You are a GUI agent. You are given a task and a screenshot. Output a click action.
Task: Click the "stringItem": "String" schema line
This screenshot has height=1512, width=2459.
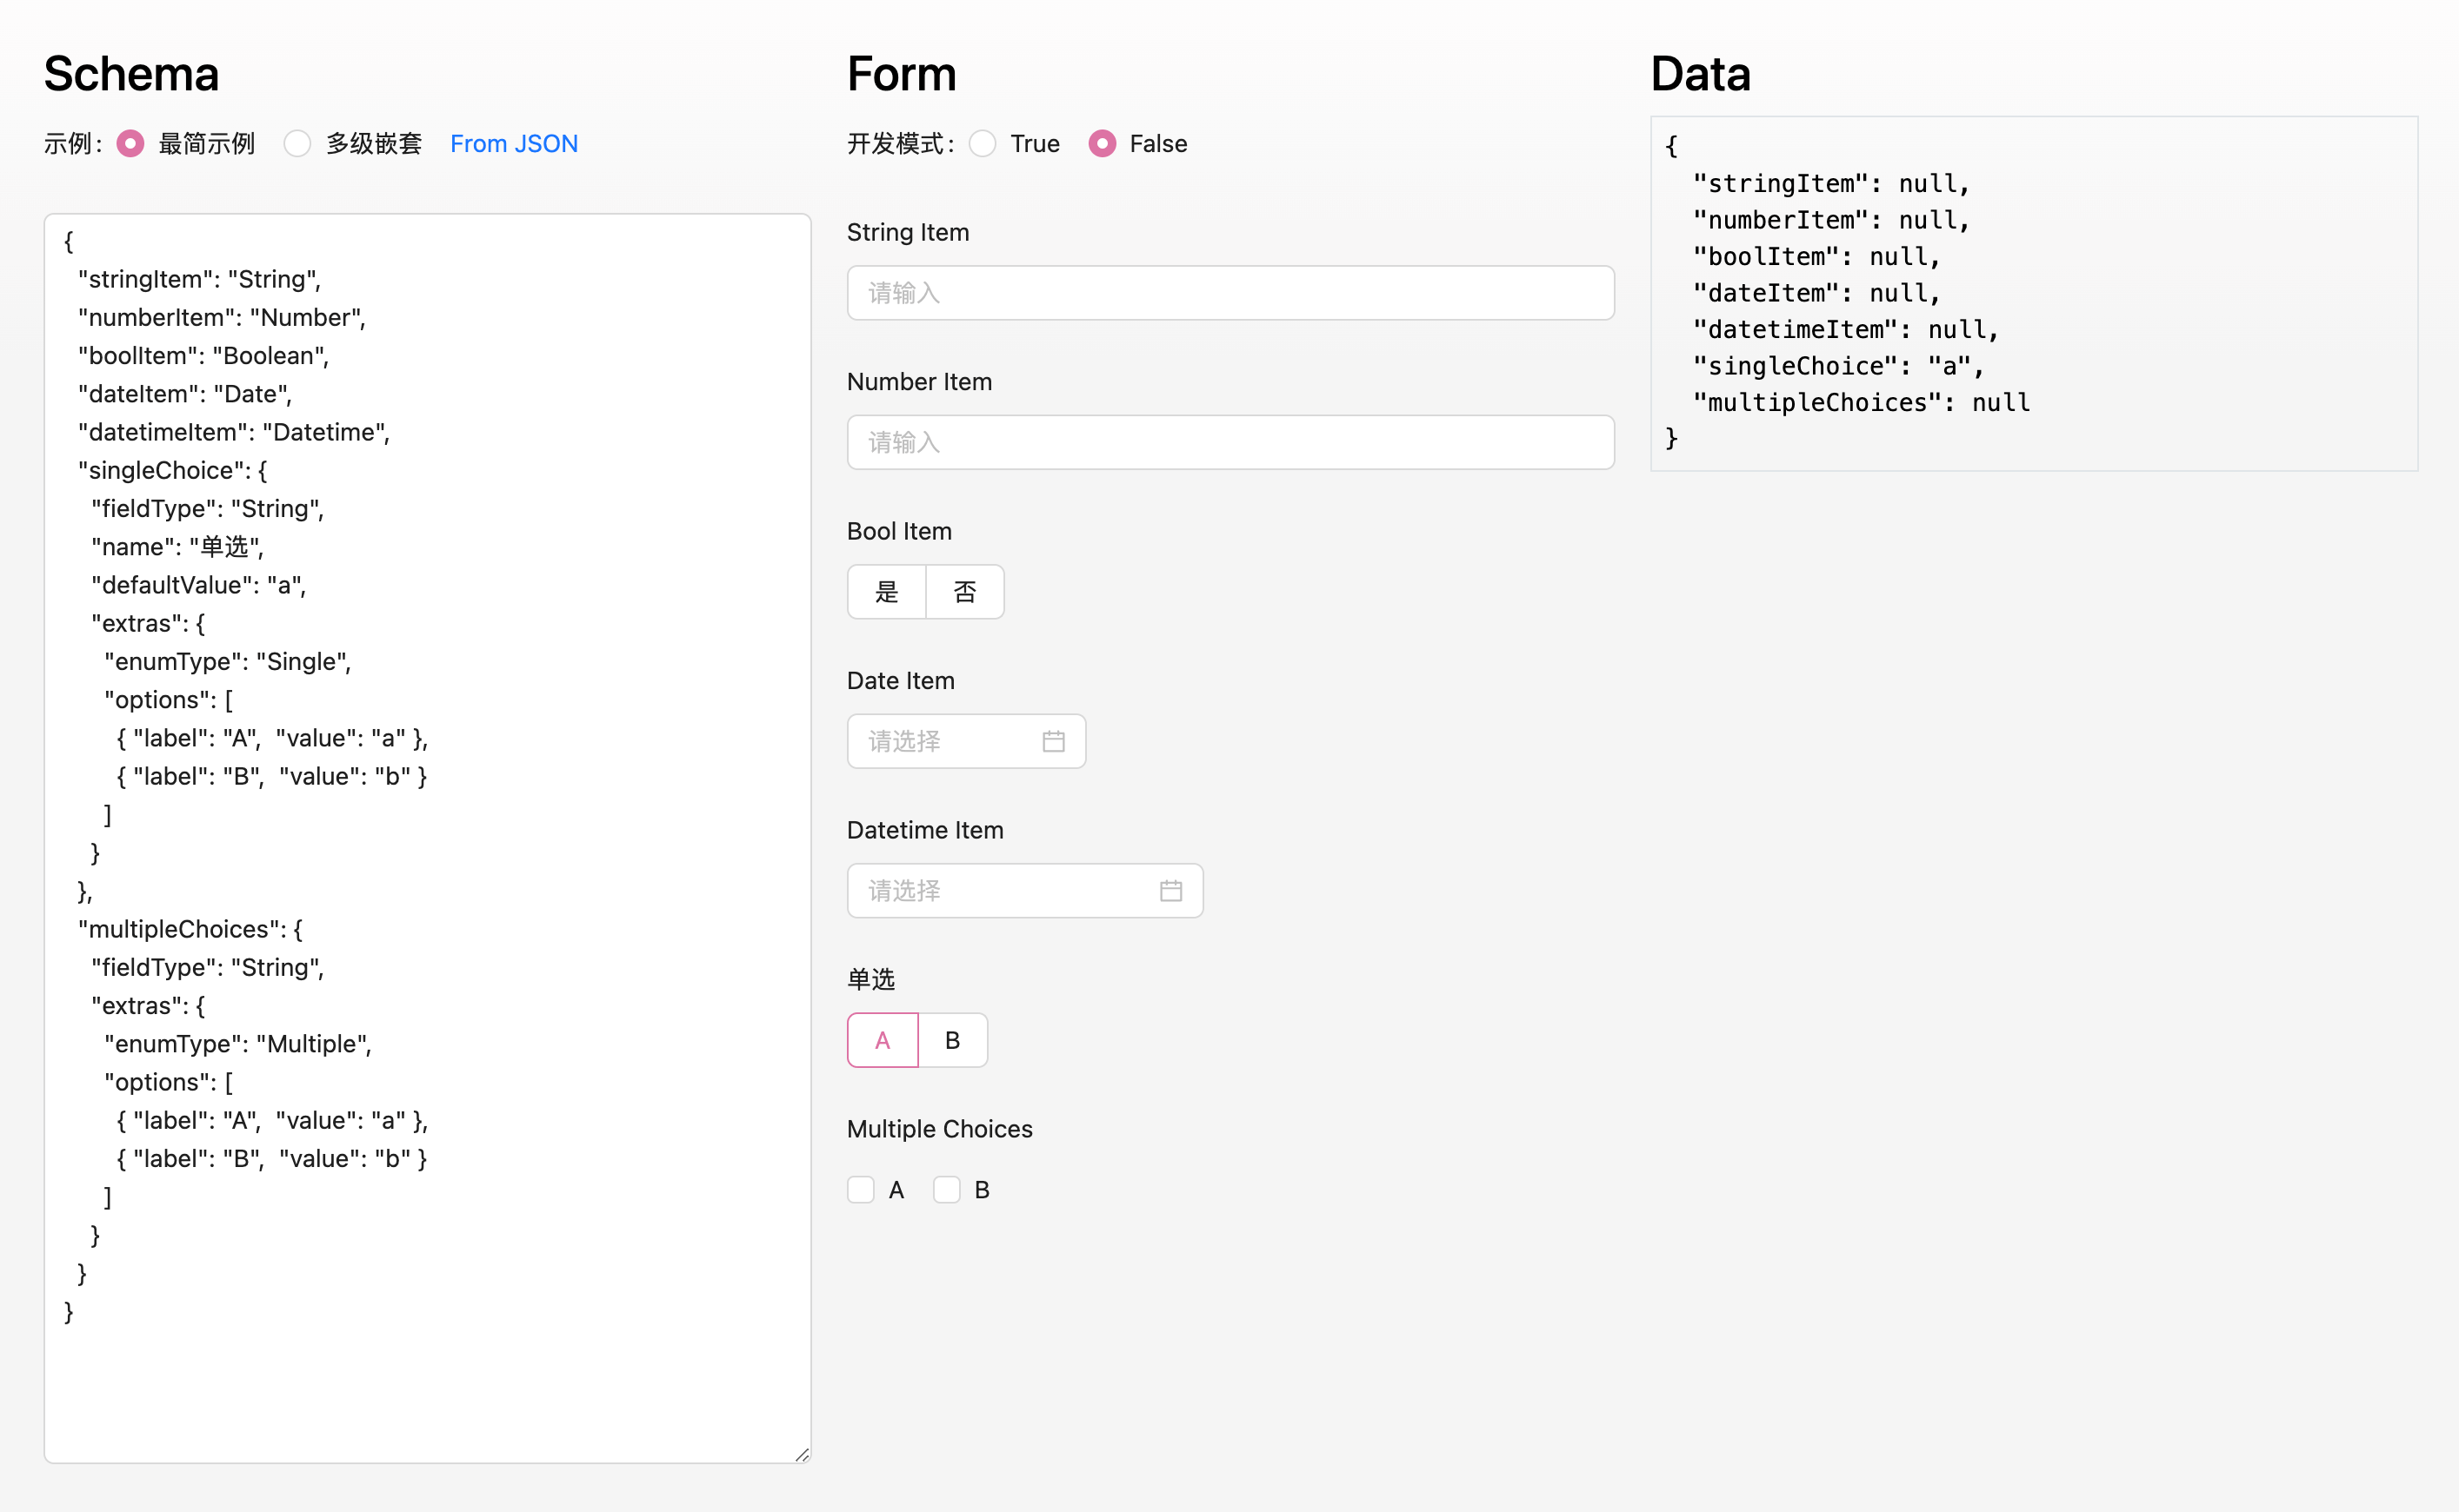[x=199, y=279]
